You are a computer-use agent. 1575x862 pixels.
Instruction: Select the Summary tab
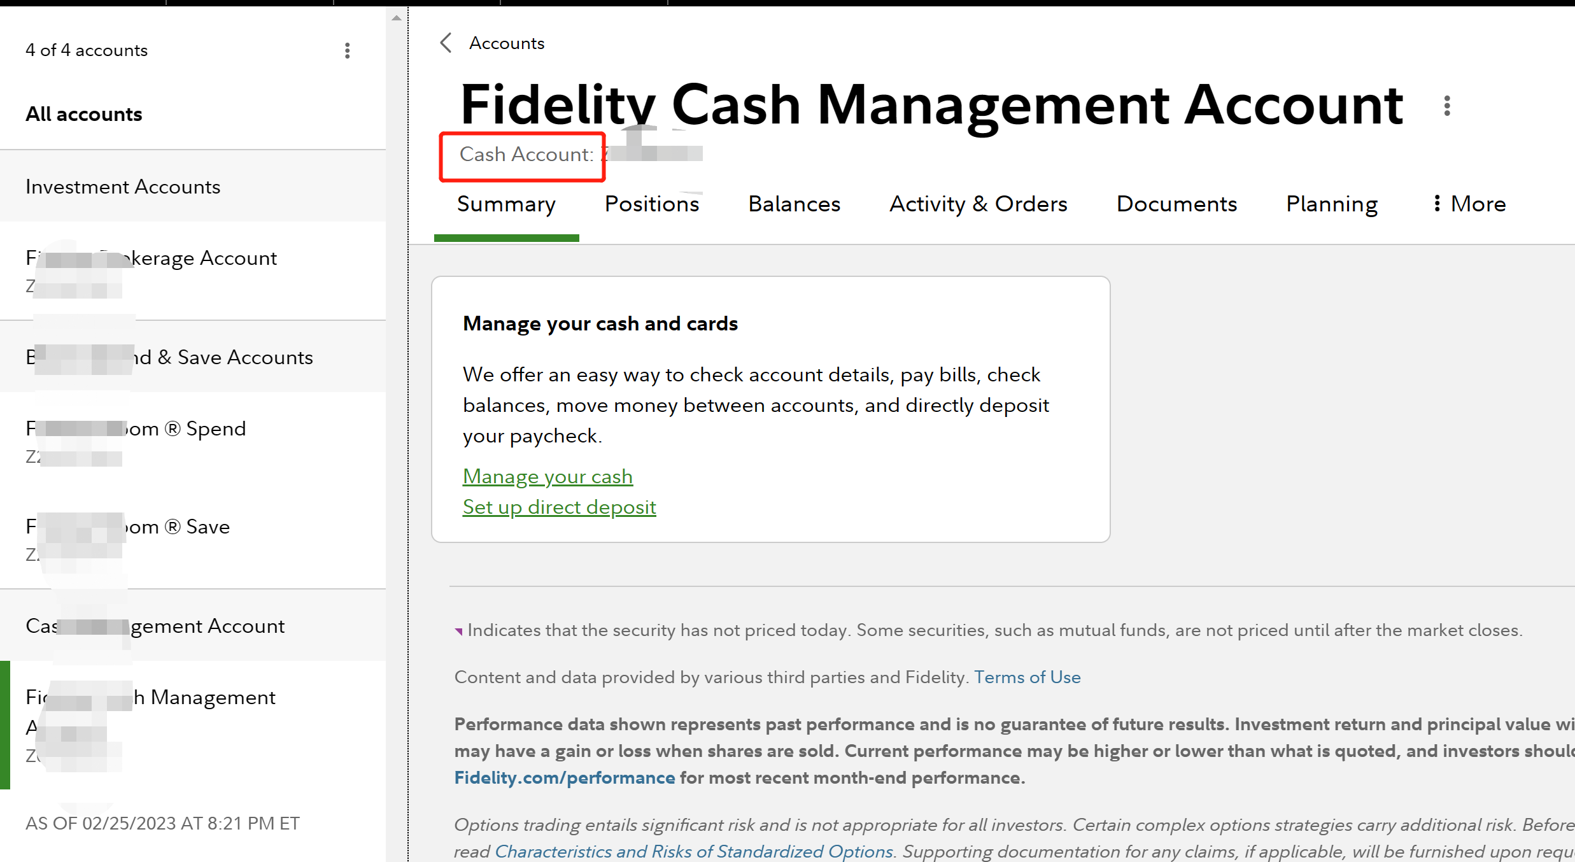tap(506, 204)
